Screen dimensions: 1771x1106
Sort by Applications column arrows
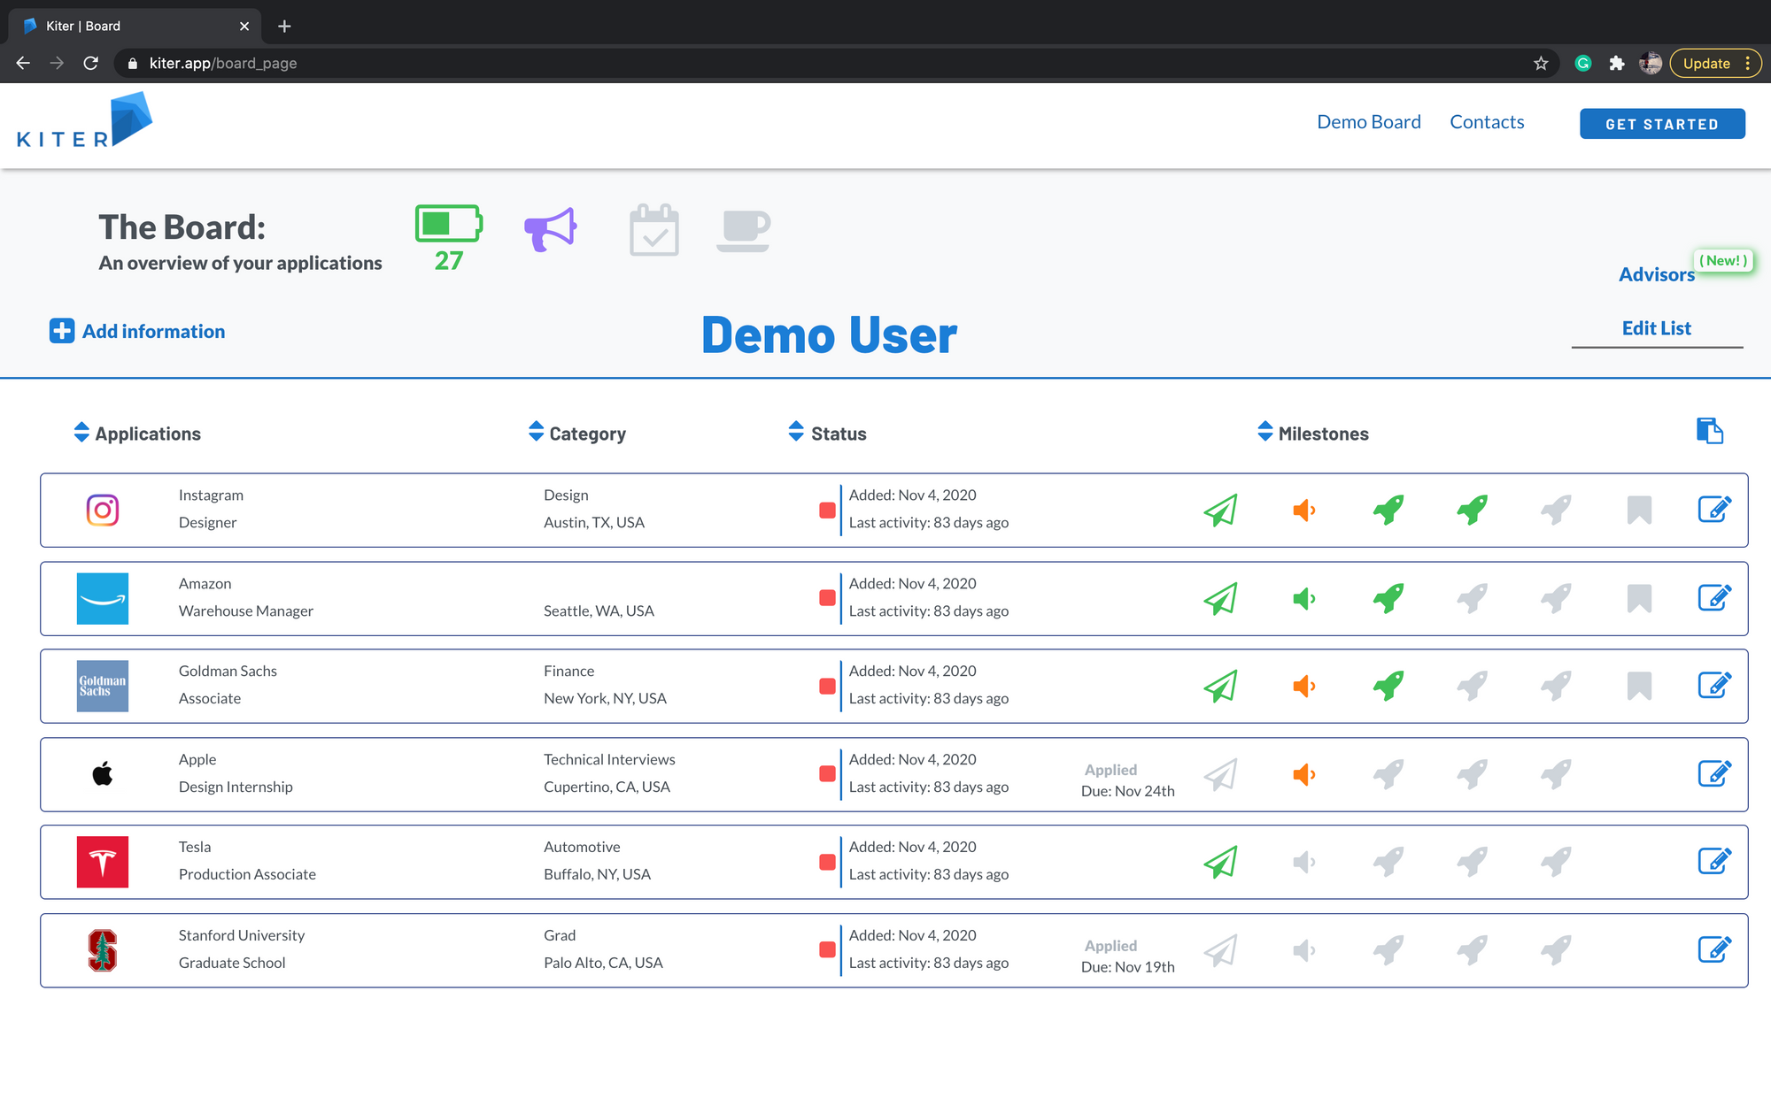tap(81, 433)
